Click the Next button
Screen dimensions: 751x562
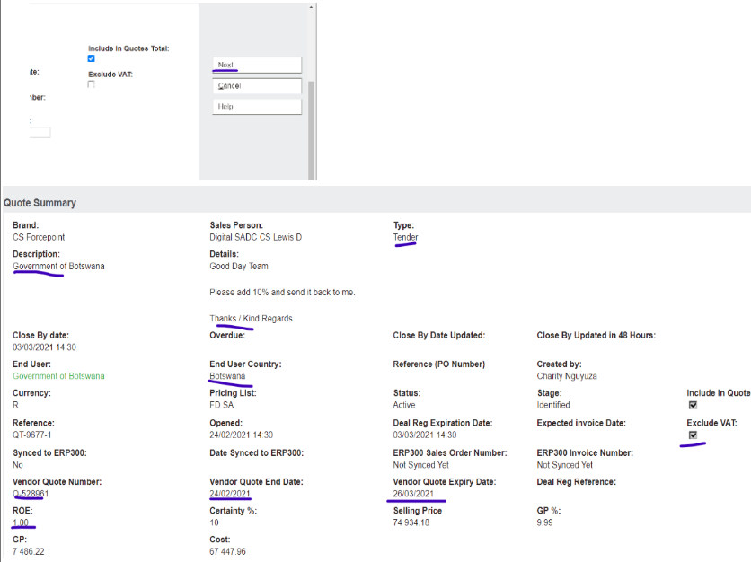[257, 65]
